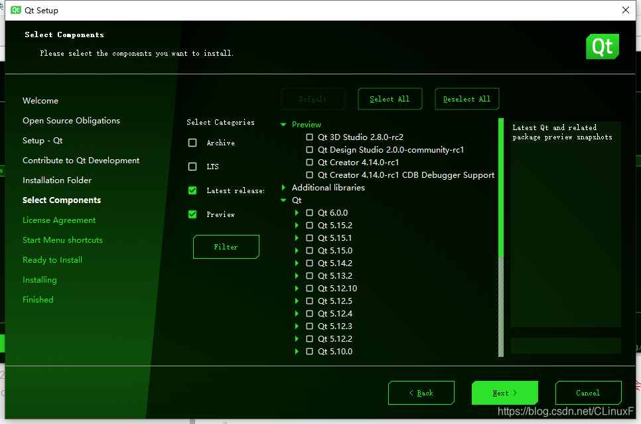Click the disabled Default button
Image resolution: width=641 pixels, height=424 pixels.
tap(313, 99)
